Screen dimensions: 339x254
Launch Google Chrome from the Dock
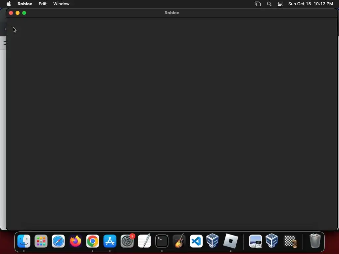point(93,241)
